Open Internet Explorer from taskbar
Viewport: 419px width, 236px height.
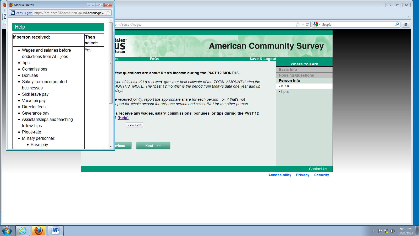coord(23,231)
